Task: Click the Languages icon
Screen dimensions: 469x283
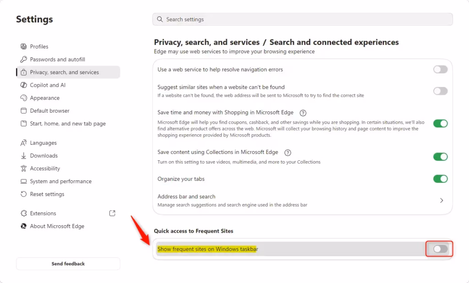Action: click(23, 143)
